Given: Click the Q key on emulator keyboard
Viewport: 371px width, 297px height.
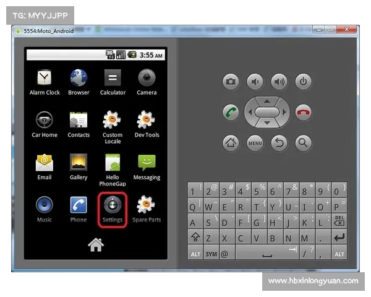Looking at the screenshot, I should [195, 205].
